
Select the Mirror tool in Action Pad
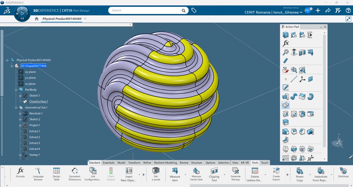(x=302, y=158)
